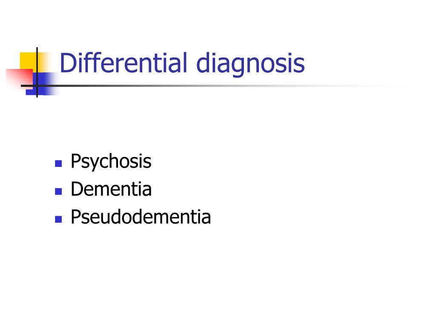Click the vertical black line in title graphic
This screenshot has width=436, height=327.
click(37, 72)
